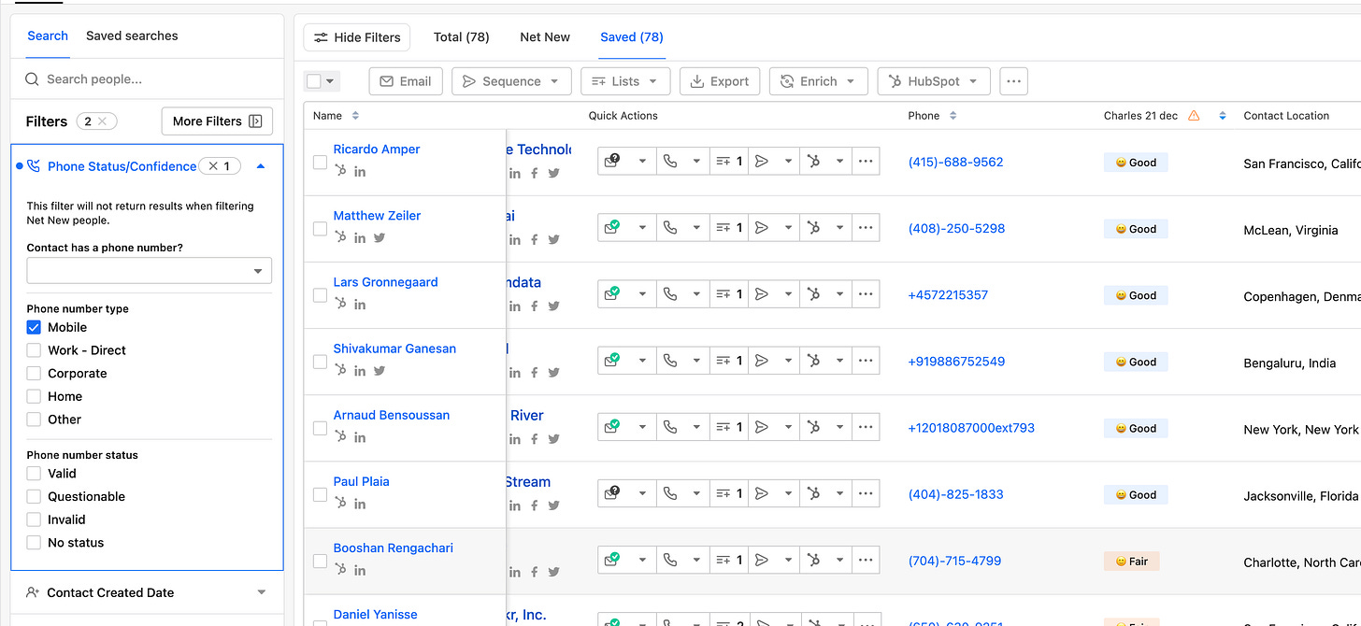This screenshot has height=626, width=1361.
Task: Open Matthew Zeiler contact link
Action: [x=377, y=216]
